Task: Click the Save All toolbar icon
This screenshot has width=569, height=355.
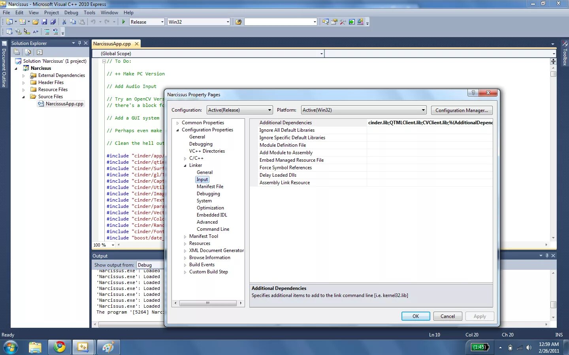Action: [x=53, y=22]
